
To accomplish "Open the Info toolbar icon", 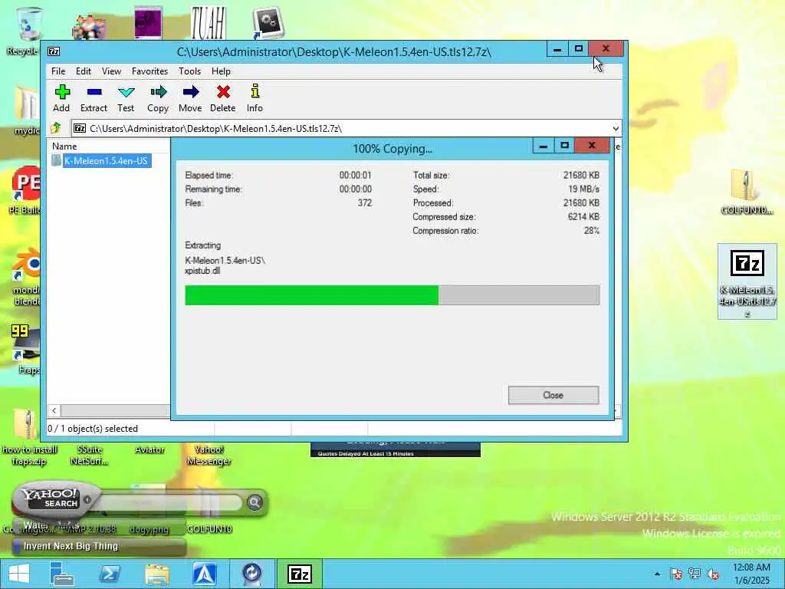I will [x=255, y=98].
